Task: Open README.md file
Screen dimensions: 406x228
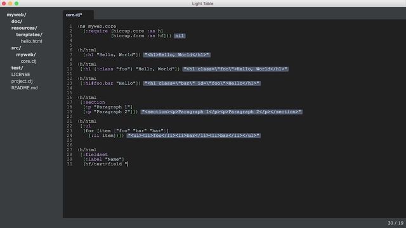Action: (24, 88)
